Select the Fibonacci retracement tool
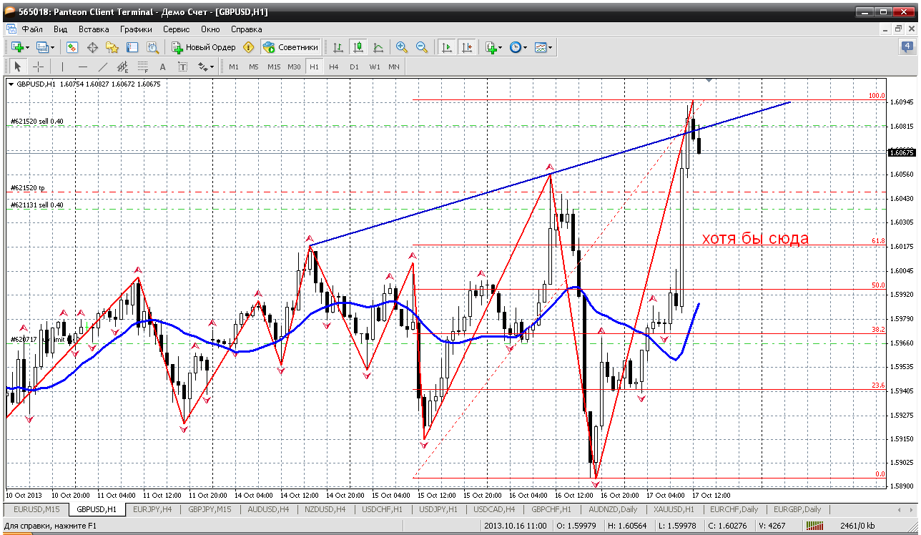The height and width of the screenshot is (535, 921). (x=142, y=67)
